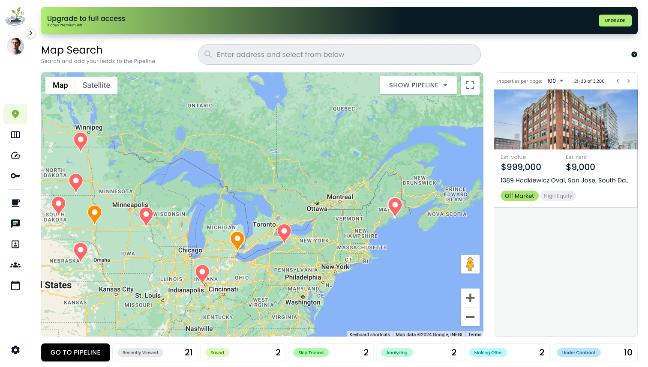Toggle fullscreen map view
648x367 pixels.
click(x=470, y=85)
